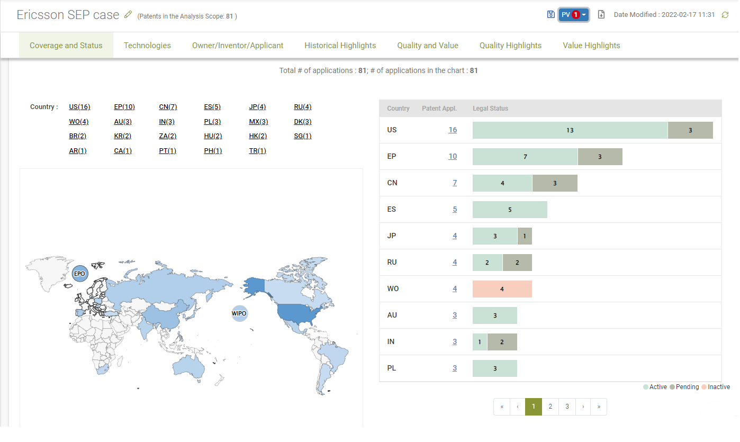Click the RU(4) country link
The height and width of the screenshot is (442, 740).
click(x=303, y=107)
